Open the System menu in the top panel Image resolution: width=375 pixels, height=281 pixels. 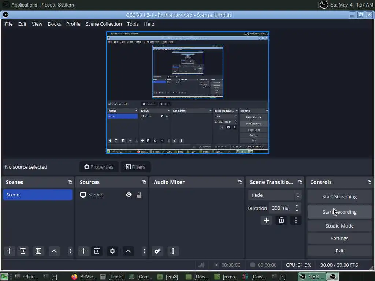point(66,5)
